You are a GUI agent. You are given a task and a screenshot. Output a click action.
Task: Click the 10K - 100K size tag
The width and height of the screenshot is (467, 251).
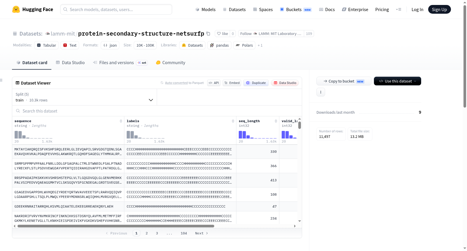pos(145,45)
